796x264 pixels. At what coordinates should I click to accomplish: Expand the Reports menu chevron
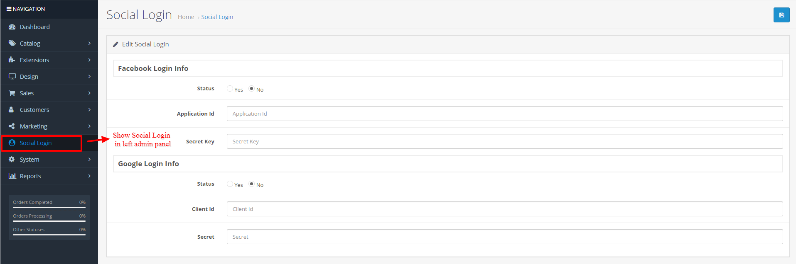[89, 176]
